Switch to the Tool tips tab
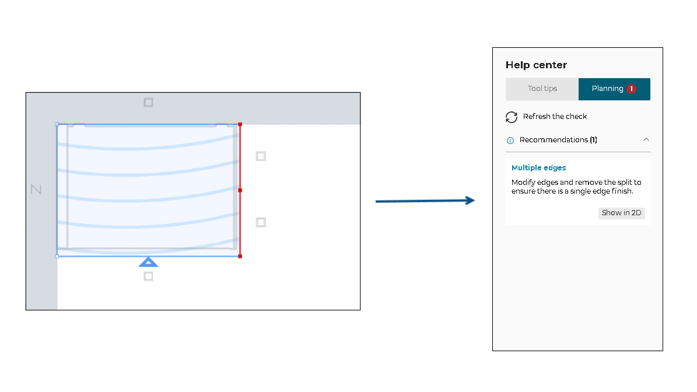Viewport: 697px width, 392px height. point(542,89)
